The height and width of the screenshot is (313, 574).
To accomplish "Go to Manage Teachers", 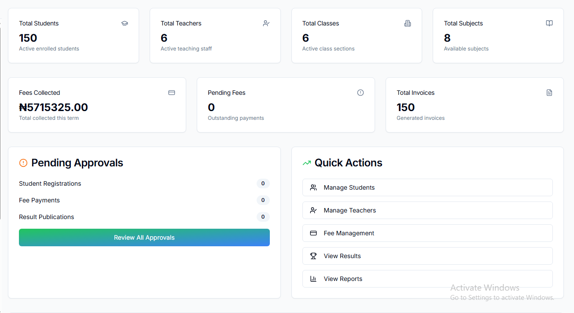I will (427, 210).
